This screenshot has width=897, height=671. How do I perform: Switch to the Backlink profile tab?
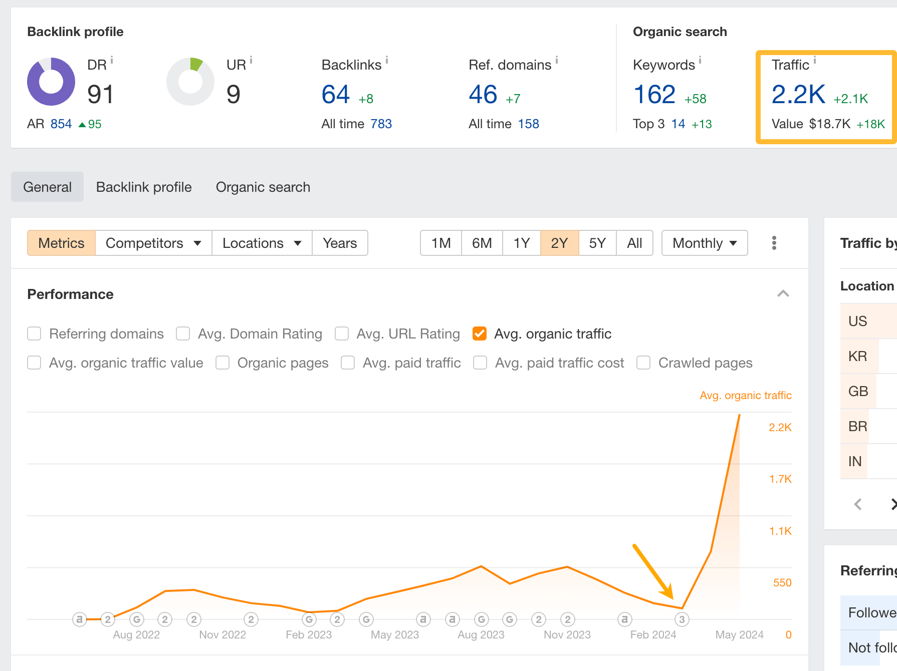tap(144, 187)
